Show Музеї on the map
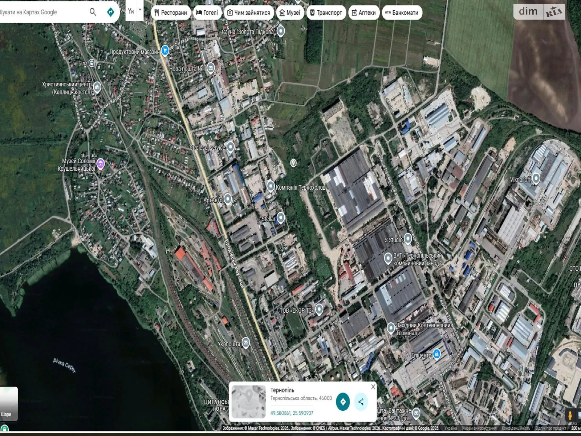Image resolution: width=581 pixels, height=436 pixels. [290, 13]
